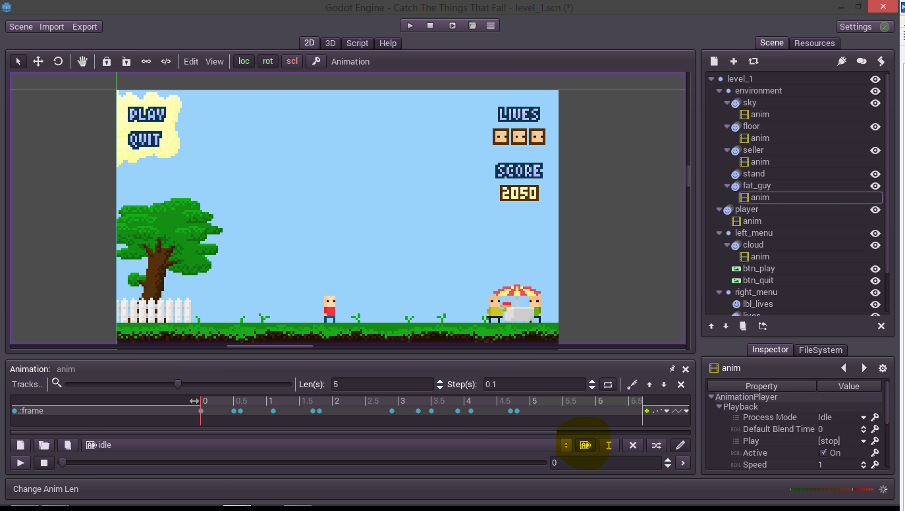Click the script icon in Scene panel
The width and height of the screenshot is (905, 511).
pos(881,61)
